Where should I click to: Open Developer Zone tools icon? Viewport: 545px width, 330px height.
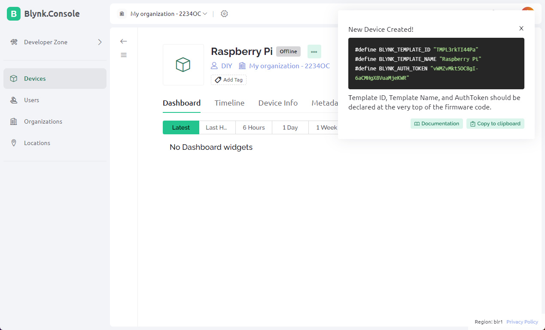[14, 42]
